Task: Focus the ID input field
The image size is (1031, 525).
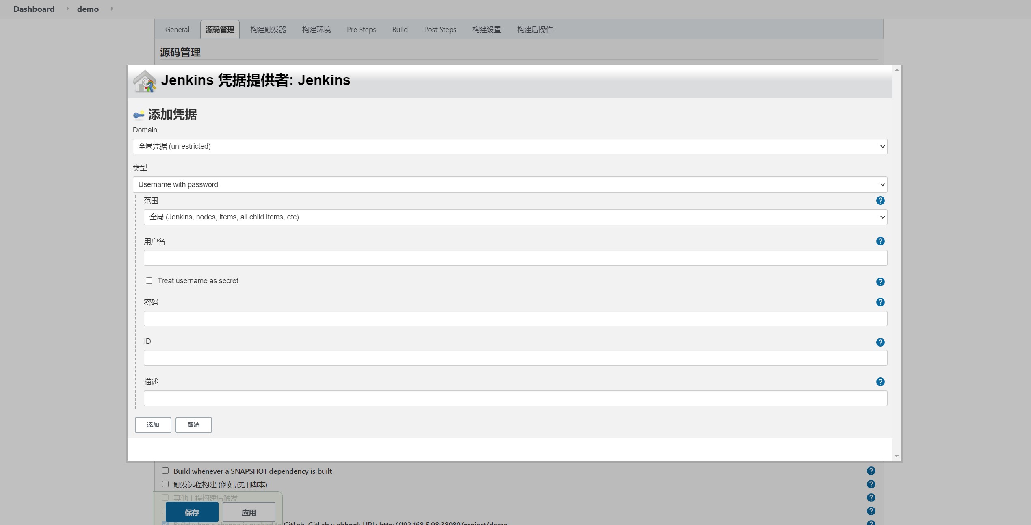Action: [x=515, y=358]
